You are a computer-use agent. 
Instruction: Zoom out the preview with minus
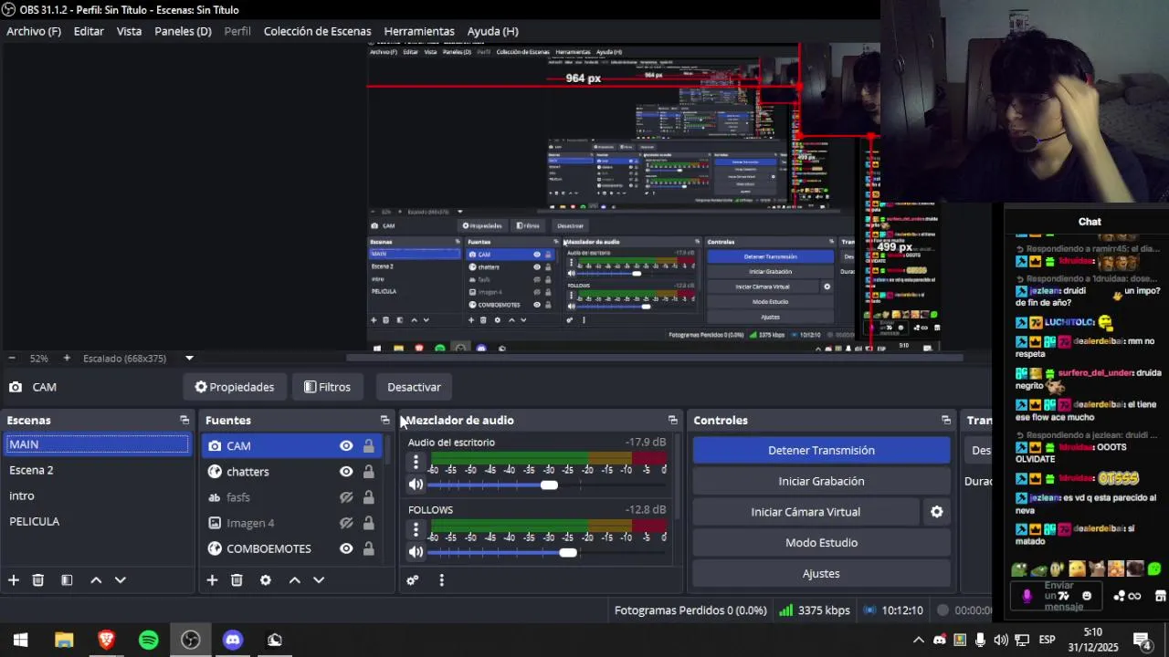11,359
